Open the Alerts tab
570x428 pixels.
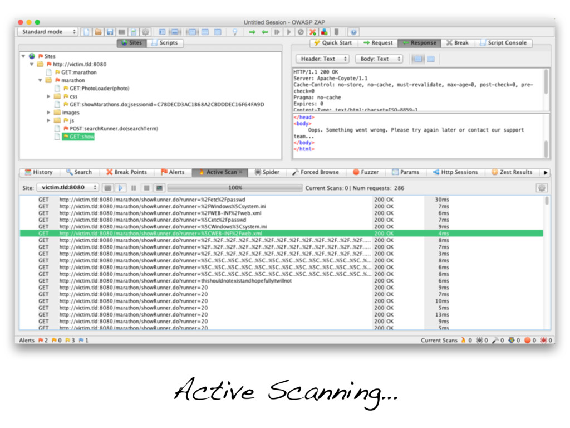(x=173, y=172)
